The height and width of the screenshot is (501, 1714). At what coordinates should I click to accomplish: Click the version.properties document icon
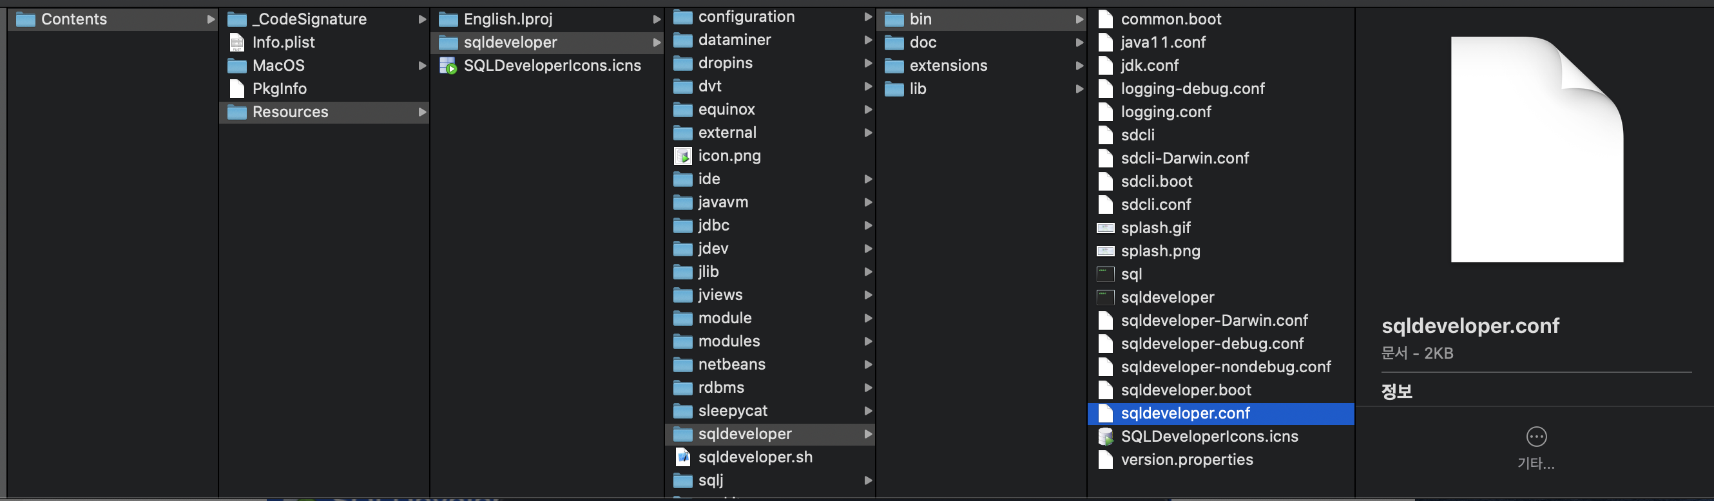(1105, 460)
